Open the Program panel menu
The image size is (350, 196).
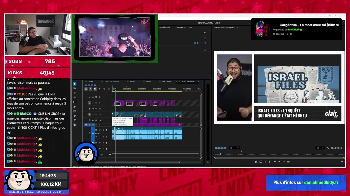(x=238, y=27)
